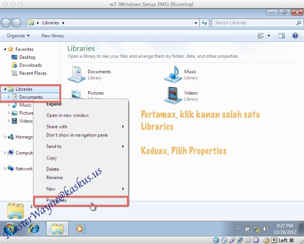The image size is (304, 244).
Task: Expand the Computer tree node arrow
Action: [5, 153]
